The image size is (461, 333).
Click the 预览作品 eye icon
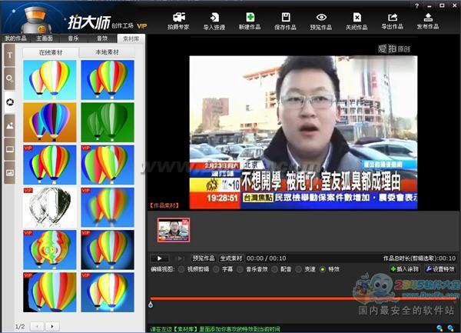click(x=321, y=21)
